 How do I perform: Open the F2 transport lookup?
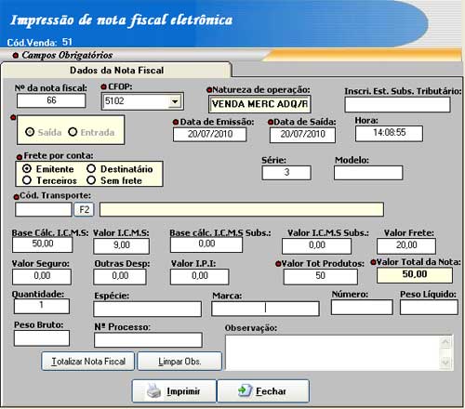[x=84, y=210]
